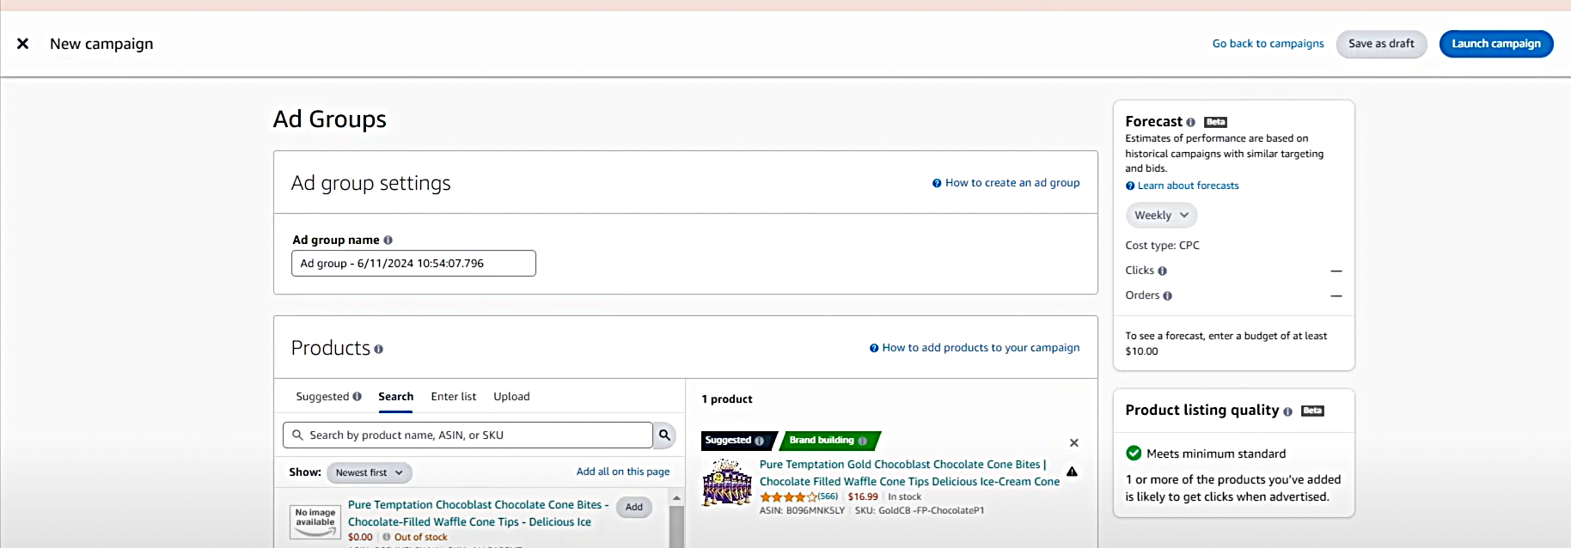Save campaign as draft
The height and width of the screenshot is (548, 1571).
click(x=1381, y=44)
